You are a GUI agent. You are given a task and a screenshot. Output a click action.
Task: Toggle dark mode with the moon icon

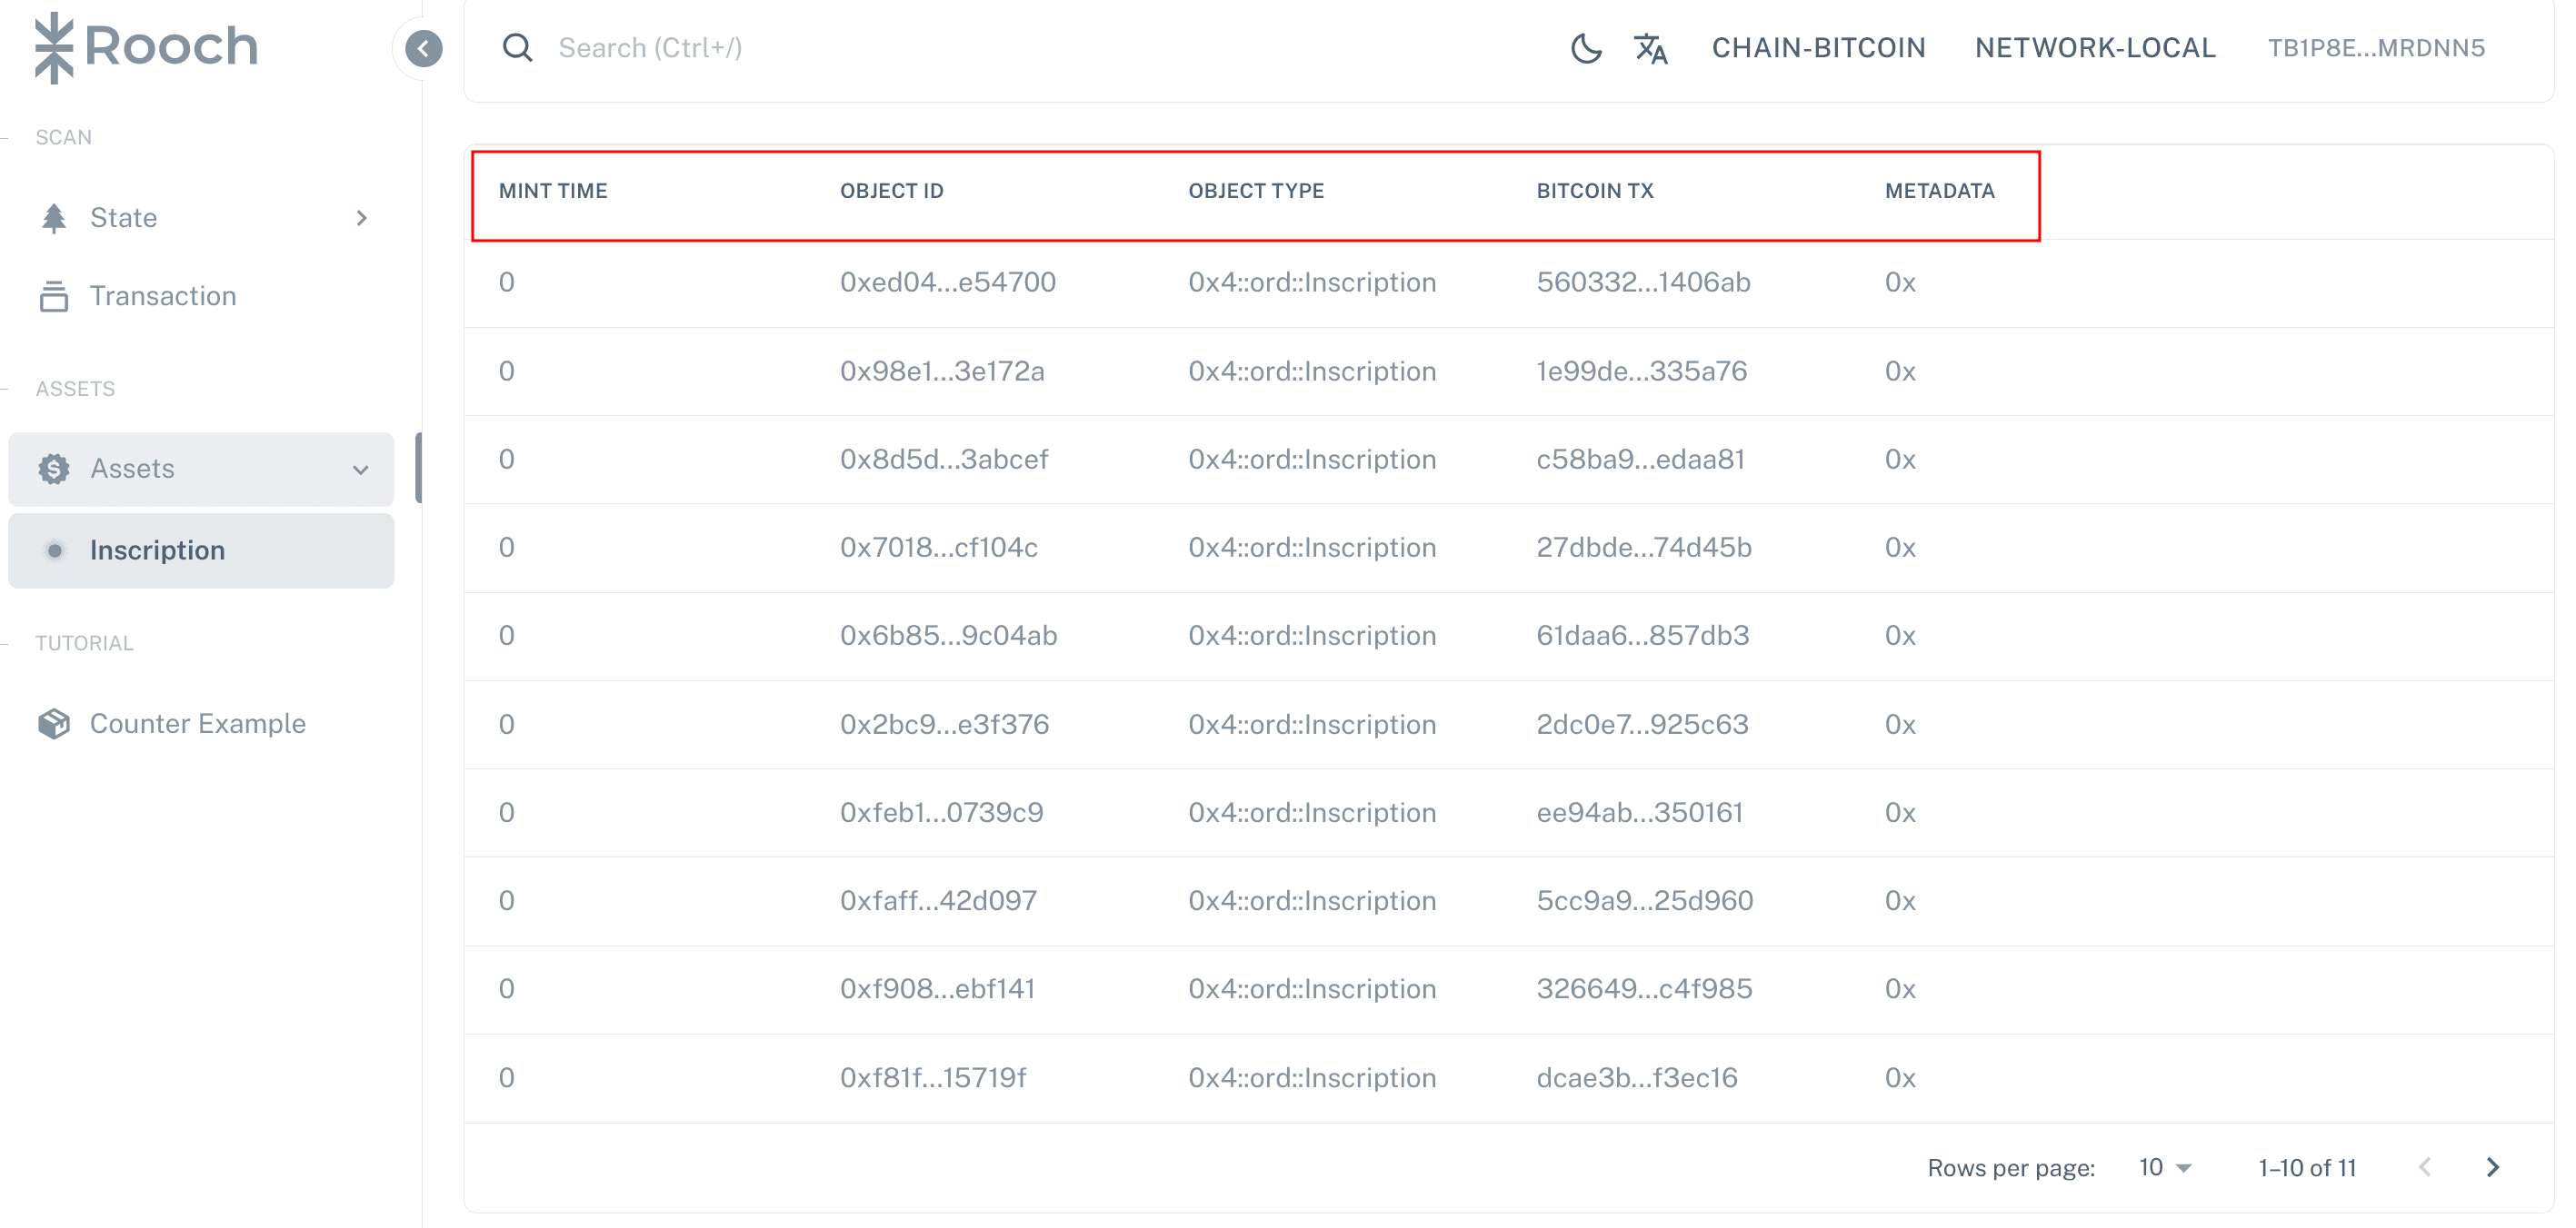(1586, 47)
